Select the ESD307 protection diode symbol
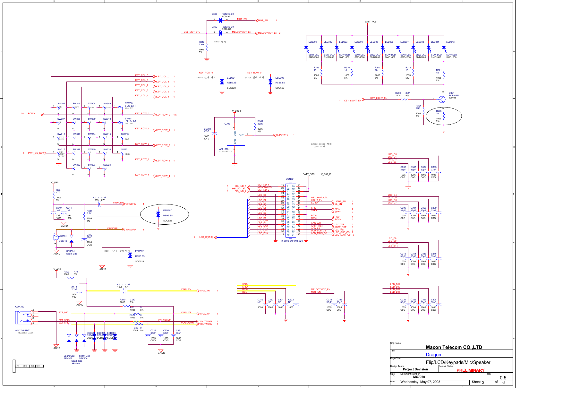Image resolution: width=563 pixels, height=398 pixels. click(158, 214)
